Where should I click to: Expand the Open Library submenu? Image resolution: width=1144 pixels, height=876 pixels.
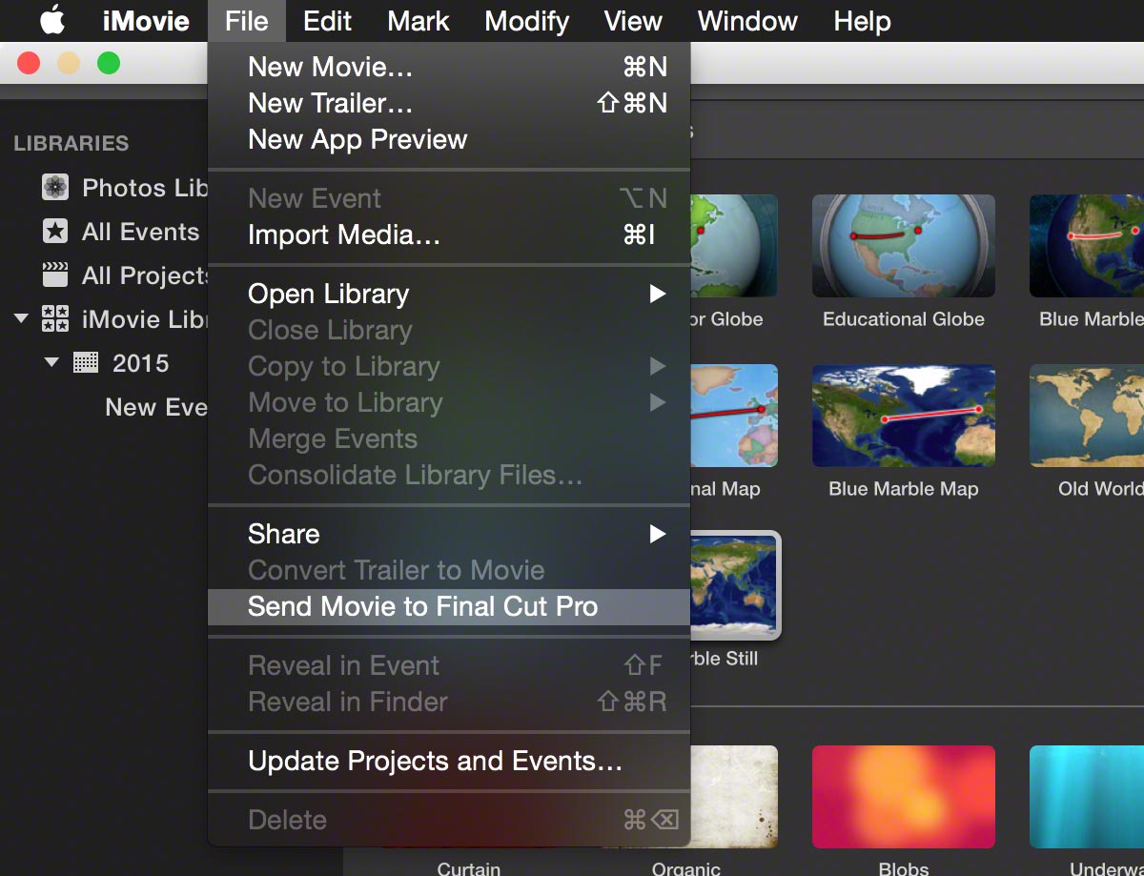[449, 294]
